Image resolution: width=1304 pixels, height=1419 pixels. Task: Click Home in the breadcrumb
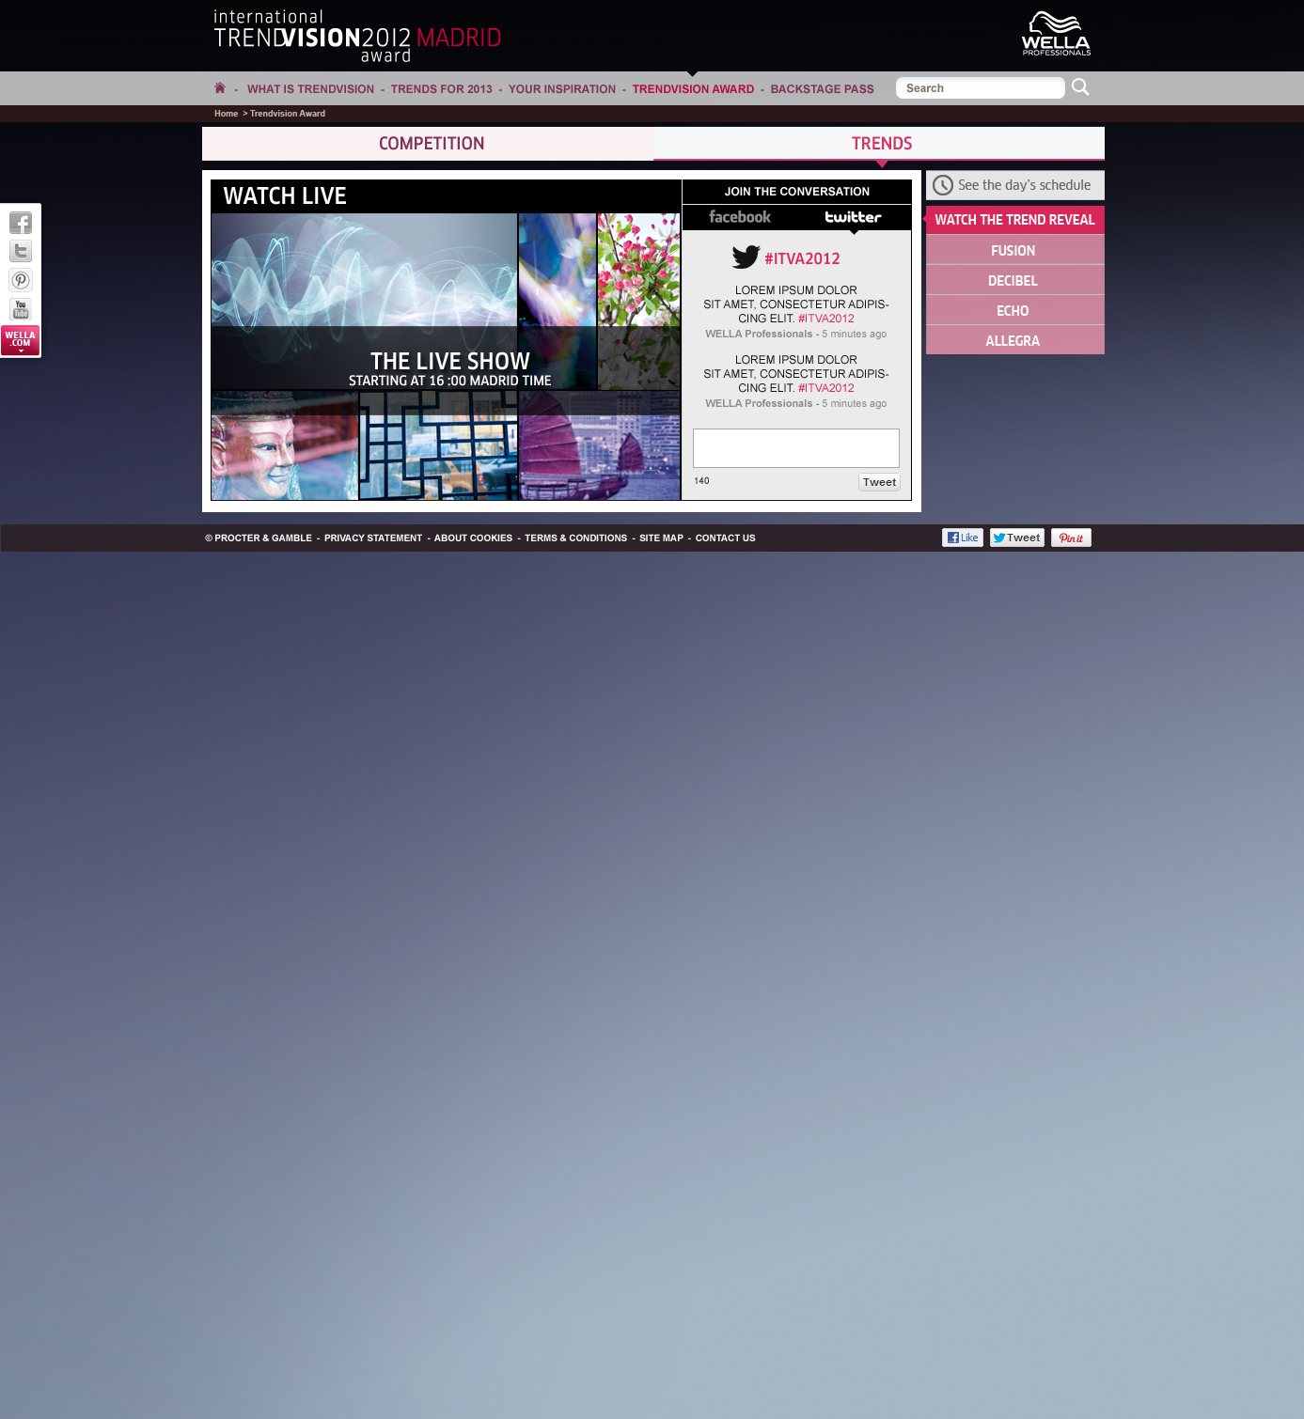[x=226, y=114]
